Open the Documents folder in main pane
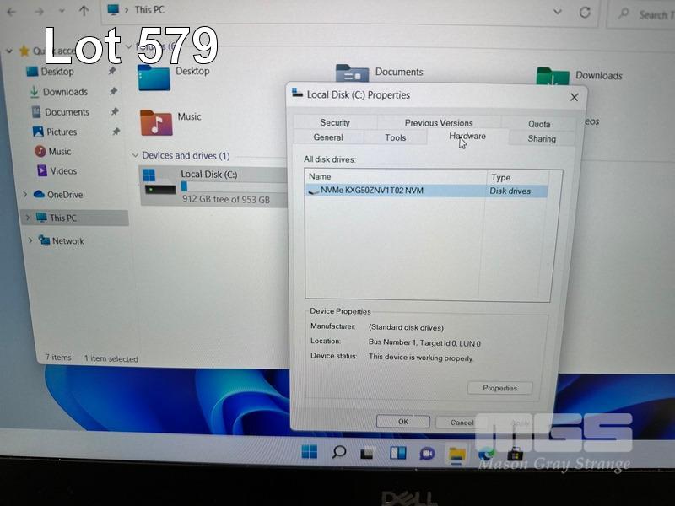 click(x=353, y=74)
